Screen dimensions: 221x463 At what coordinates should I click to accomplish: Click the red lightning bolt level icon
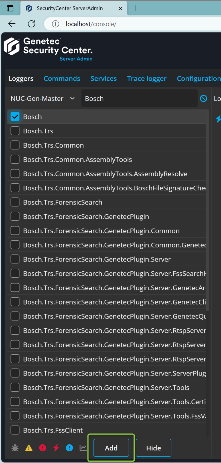point(56,448)
